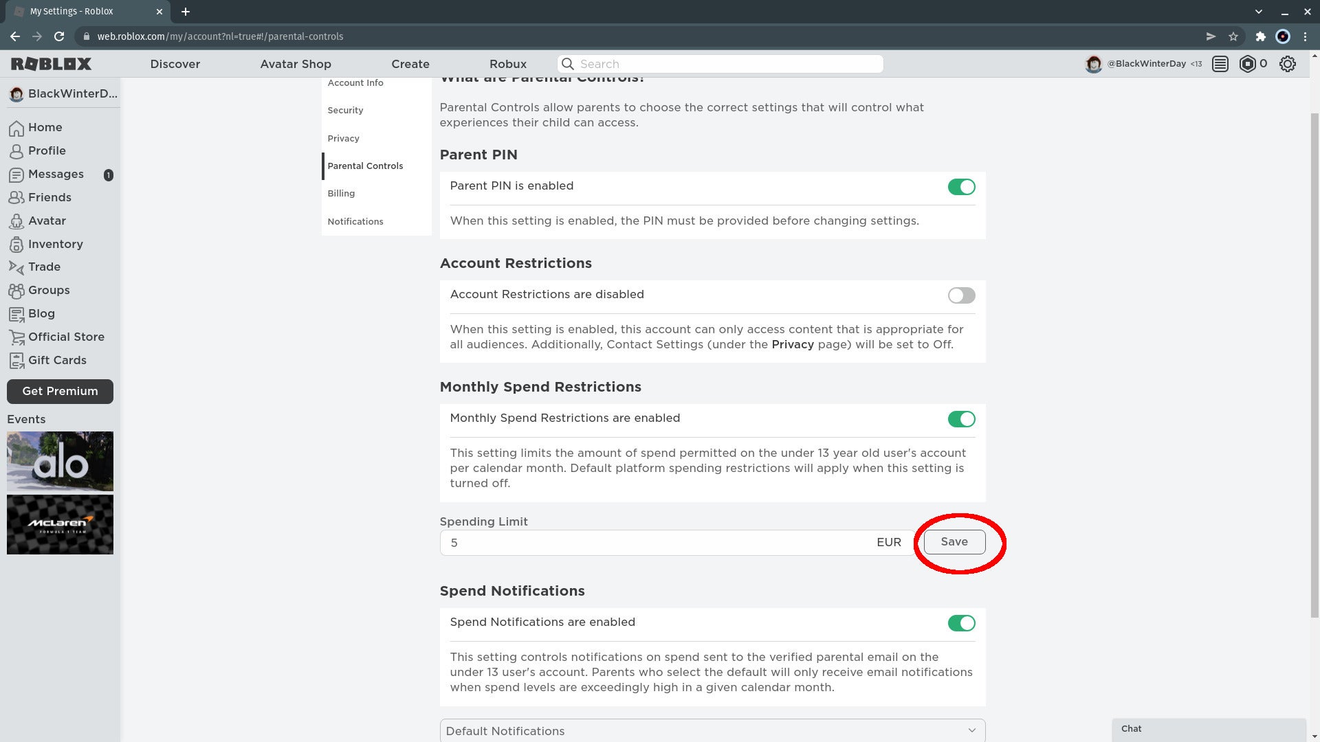Open a new browser tab

186,12
